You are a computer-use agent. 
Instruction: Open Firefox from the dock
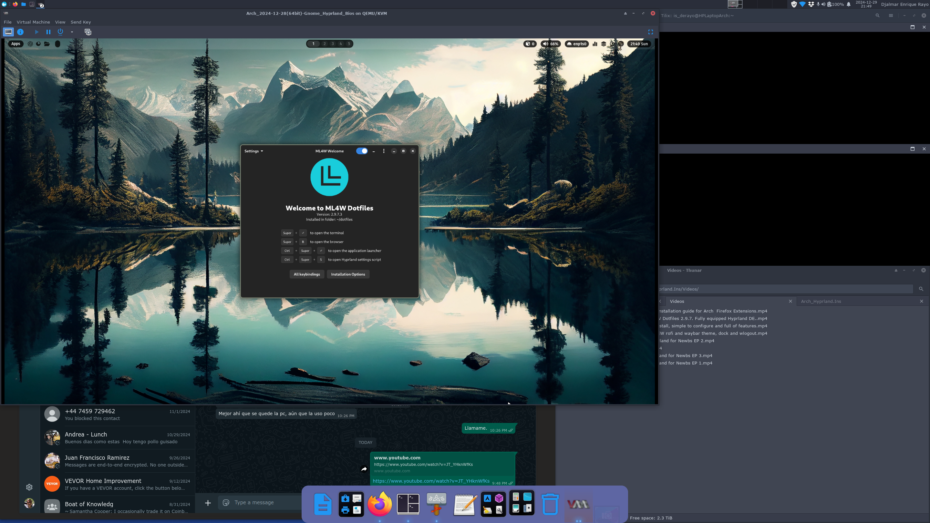coord(379,504)
